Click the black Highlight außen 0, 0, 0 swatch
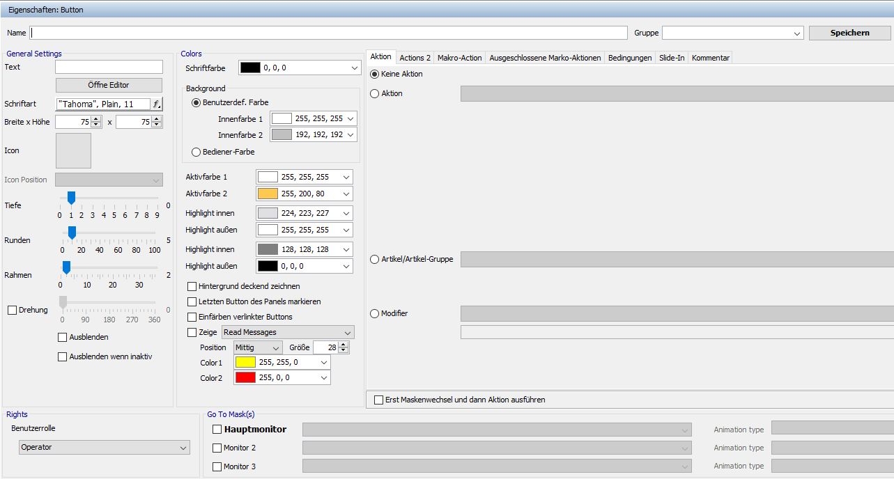Image resolution: width=894 pixels, height=479 pixels. click(x=268, y=266)
